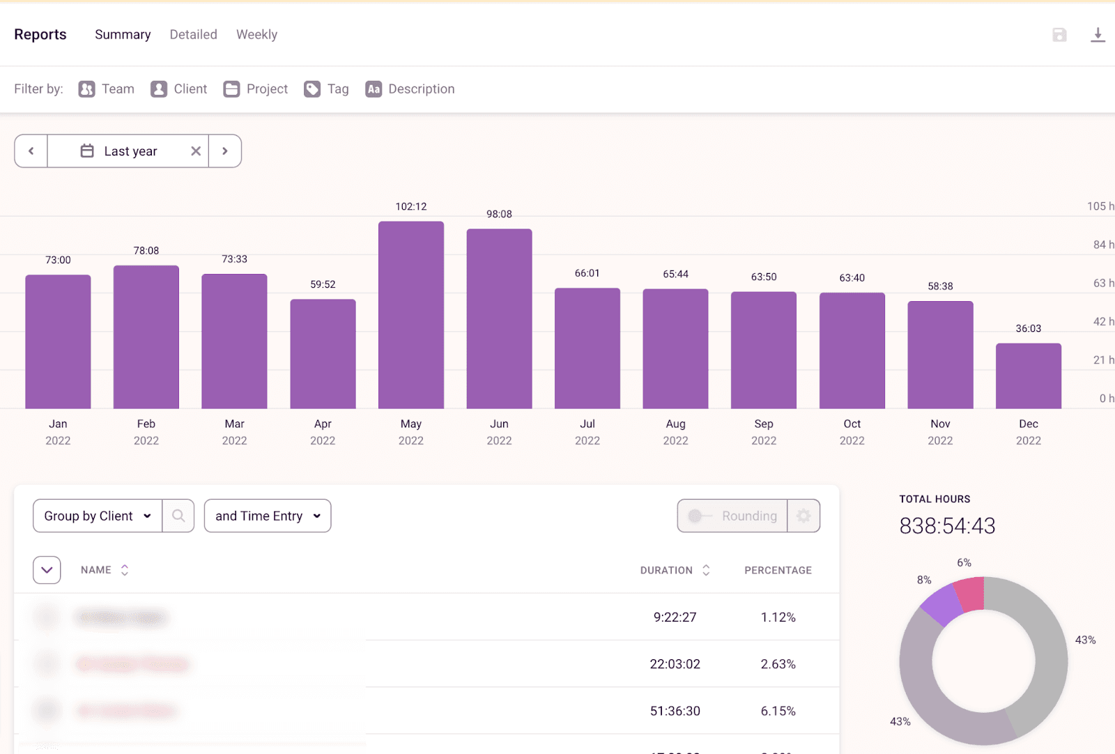This screenshot has width=1115, height=754.
Task: Sort by duration arrows
Action: [x=706, y=570]
